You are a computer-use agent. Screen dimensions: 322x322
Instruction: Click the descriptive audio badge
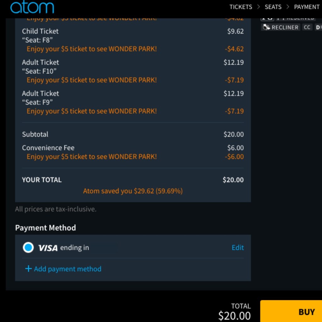pos(318,27)
